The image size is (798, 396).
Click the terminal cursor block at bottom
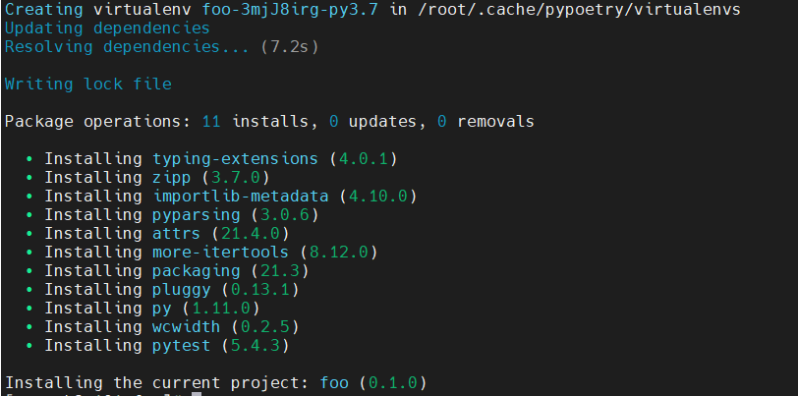pos(197,394)
